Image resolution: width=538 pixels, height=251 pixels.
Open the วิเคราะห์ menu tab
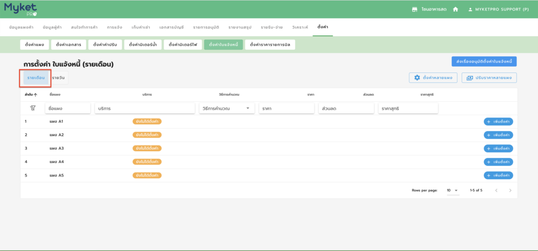[300, 27]
